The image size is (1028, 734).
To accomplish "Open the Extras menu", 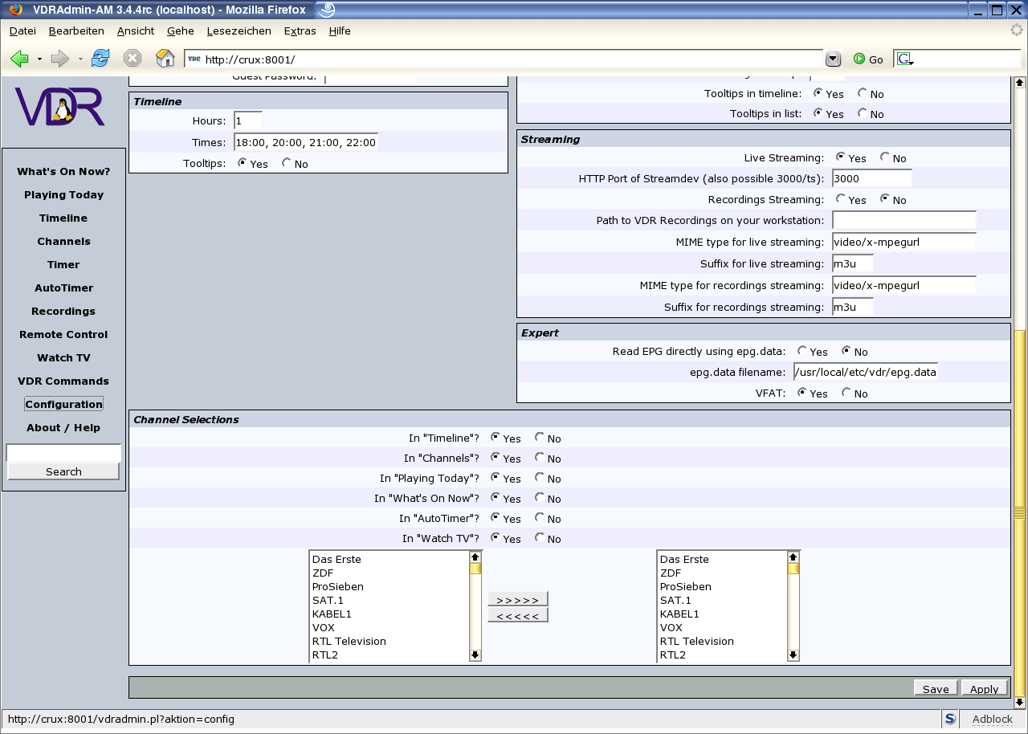I will tap(300, 31).
